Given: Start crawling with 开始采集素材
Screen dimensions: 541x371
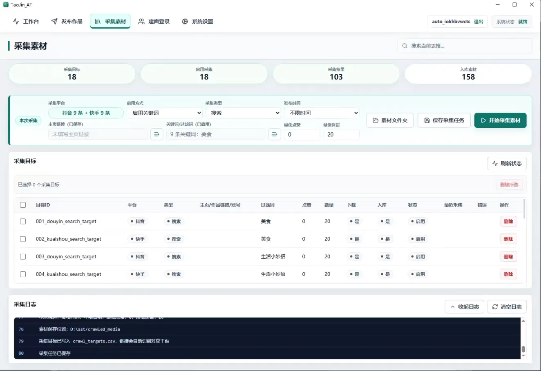Looking at the screenshot, I should pyautogui.click(x=501, y=120).
